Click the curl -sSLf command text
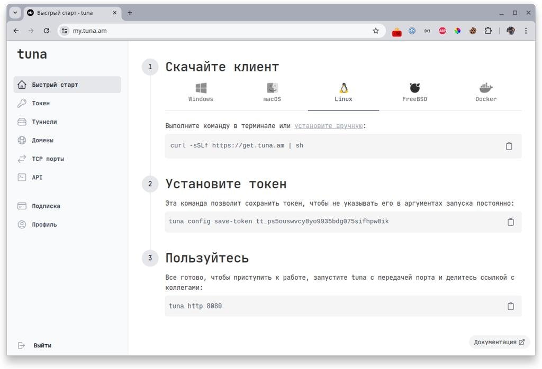 click(237, 146)
